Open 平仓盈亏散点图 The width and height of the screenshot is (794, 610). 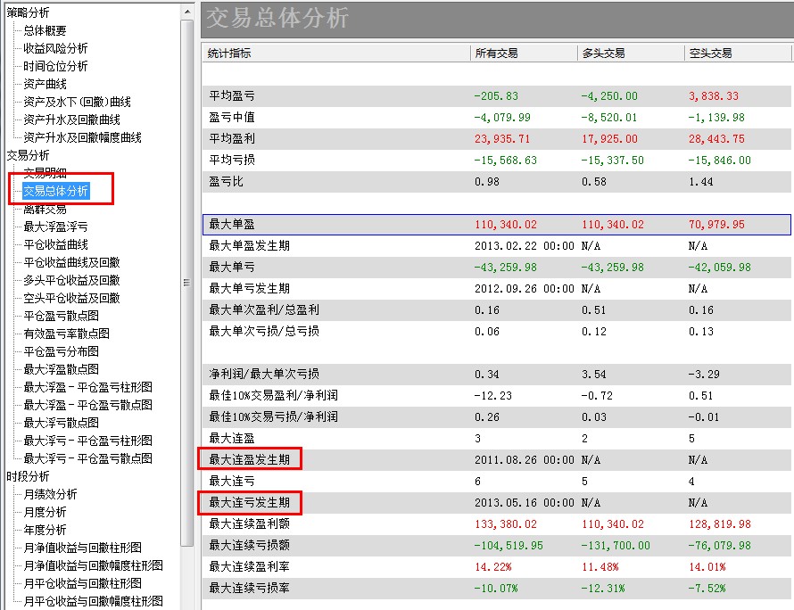(x=62, y=316)
